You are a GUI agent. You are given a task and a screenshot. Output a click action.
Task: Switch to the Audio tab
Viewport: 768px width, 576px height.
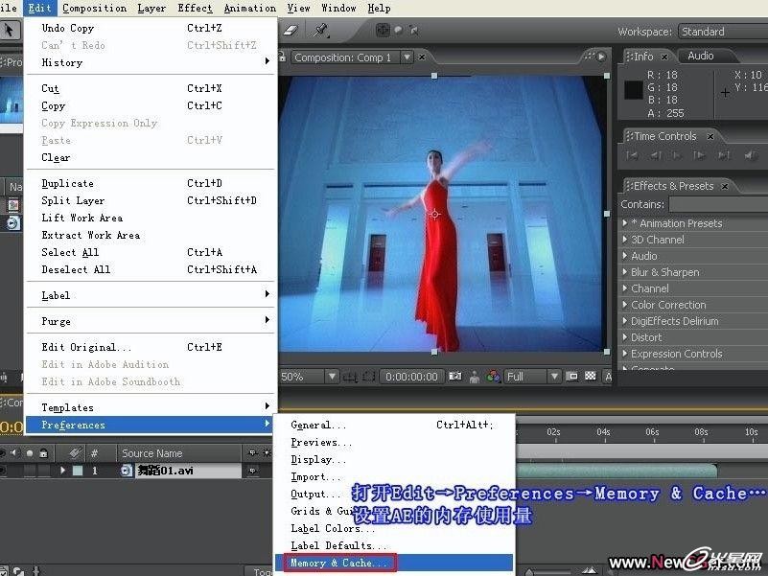click(x=700, y=56)
